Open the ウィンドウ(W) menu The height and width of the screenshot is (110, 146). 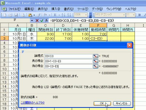coord(114,9)
